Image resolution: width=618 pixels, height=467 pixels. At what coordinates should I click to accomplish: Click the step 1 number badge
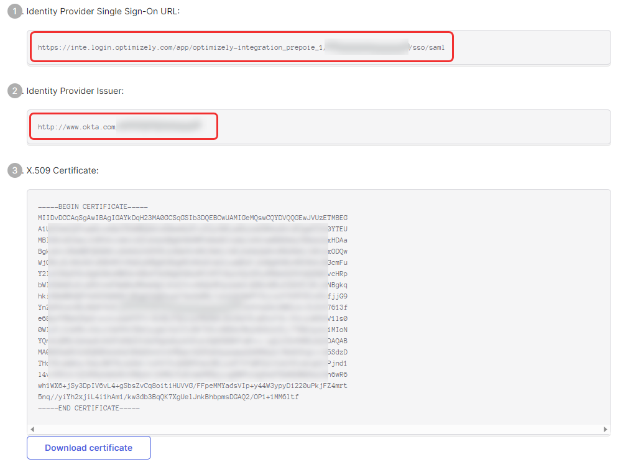[x=15, y=11]
